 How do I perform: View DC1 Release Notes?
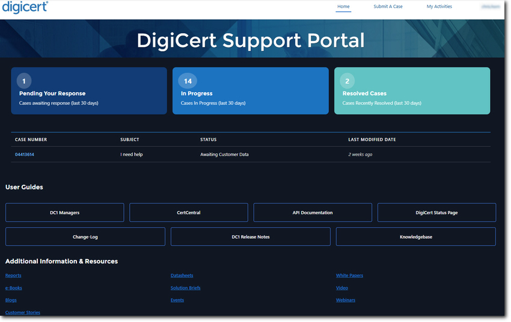pyautogui.click(x=251, y=237)
